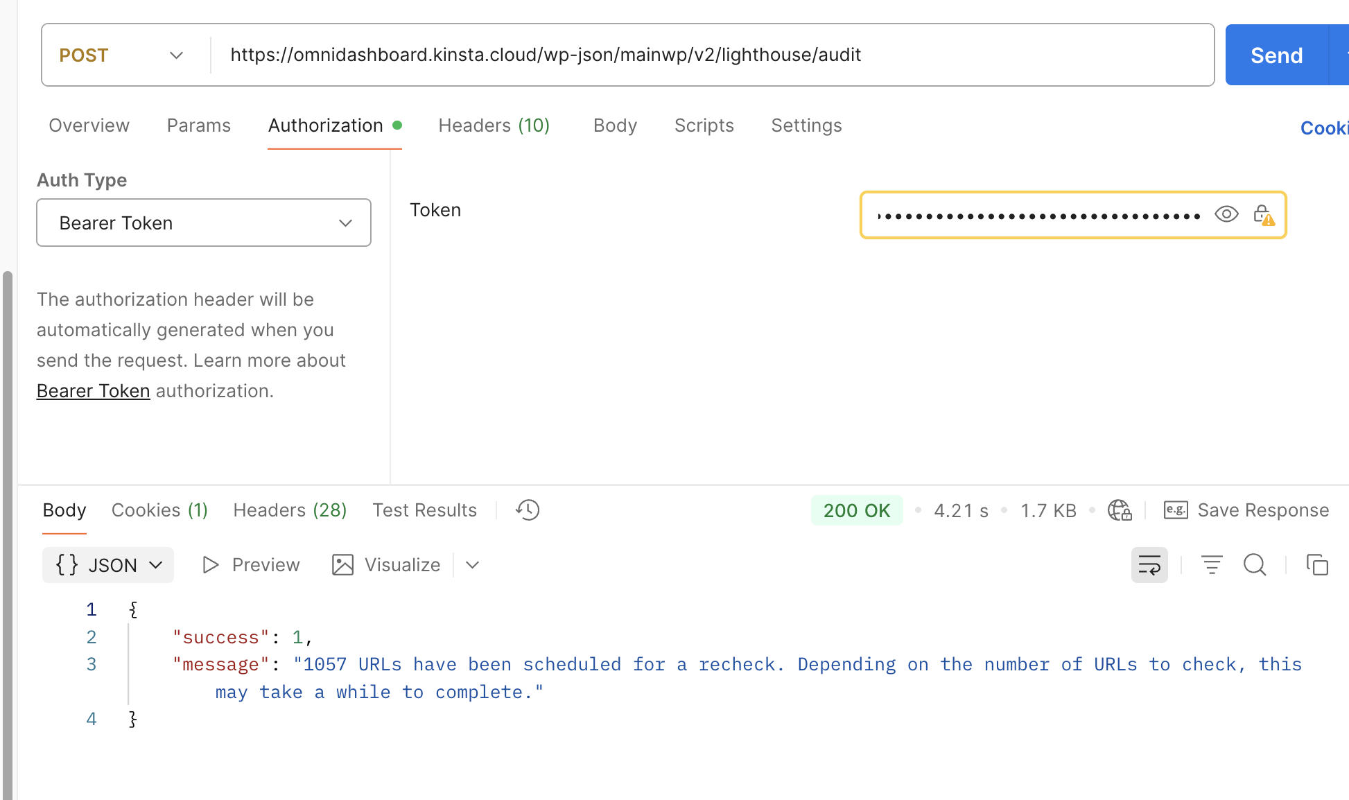Open the Bearer Token documentation link
The image size is (1349, 800).
click(93, 391)
